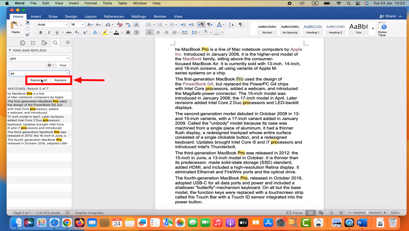Adjust the zoom slider in status bar
This screenshot has width=409, height=231.
(367, 213)
